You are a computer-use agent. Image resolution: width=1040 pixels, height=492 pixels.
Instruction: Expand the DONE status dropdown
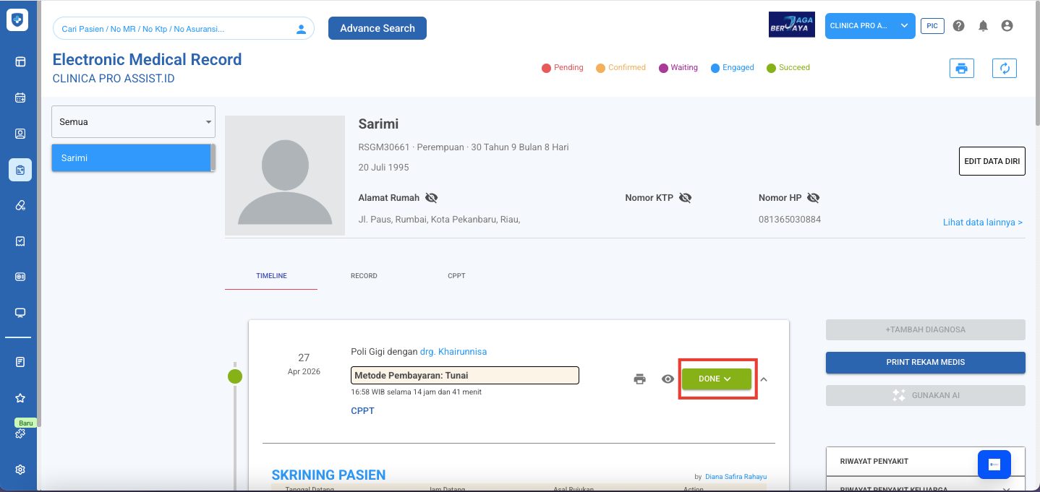pos(716,379)
